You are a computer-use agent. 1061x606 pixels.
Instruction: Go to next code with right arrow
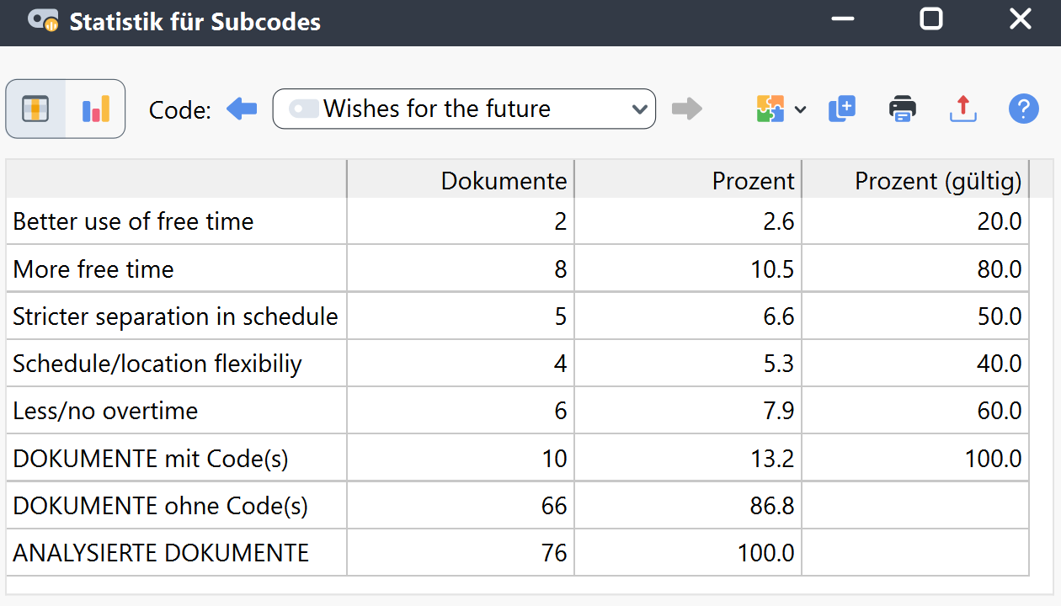[686, 109]
